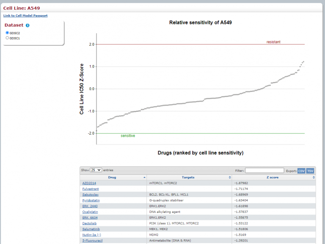This screenshot has width=325, height=244.
Task: Open the Show entries dropdown
Action: [96, 170]
